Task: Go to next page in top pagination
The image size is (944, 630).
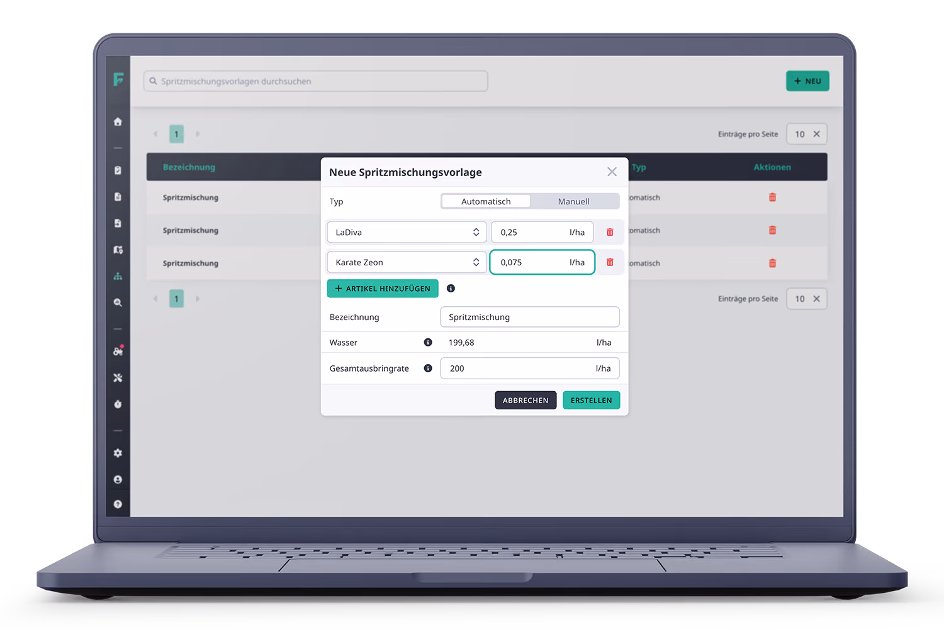Action: coord(198,134)
